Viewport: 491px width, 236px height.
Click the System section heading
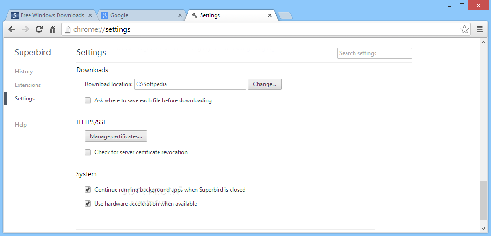[87, 174]
